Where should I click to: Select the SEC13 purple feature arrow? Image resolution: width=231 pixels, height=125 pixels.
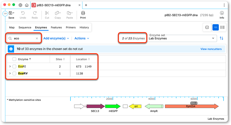96,106
